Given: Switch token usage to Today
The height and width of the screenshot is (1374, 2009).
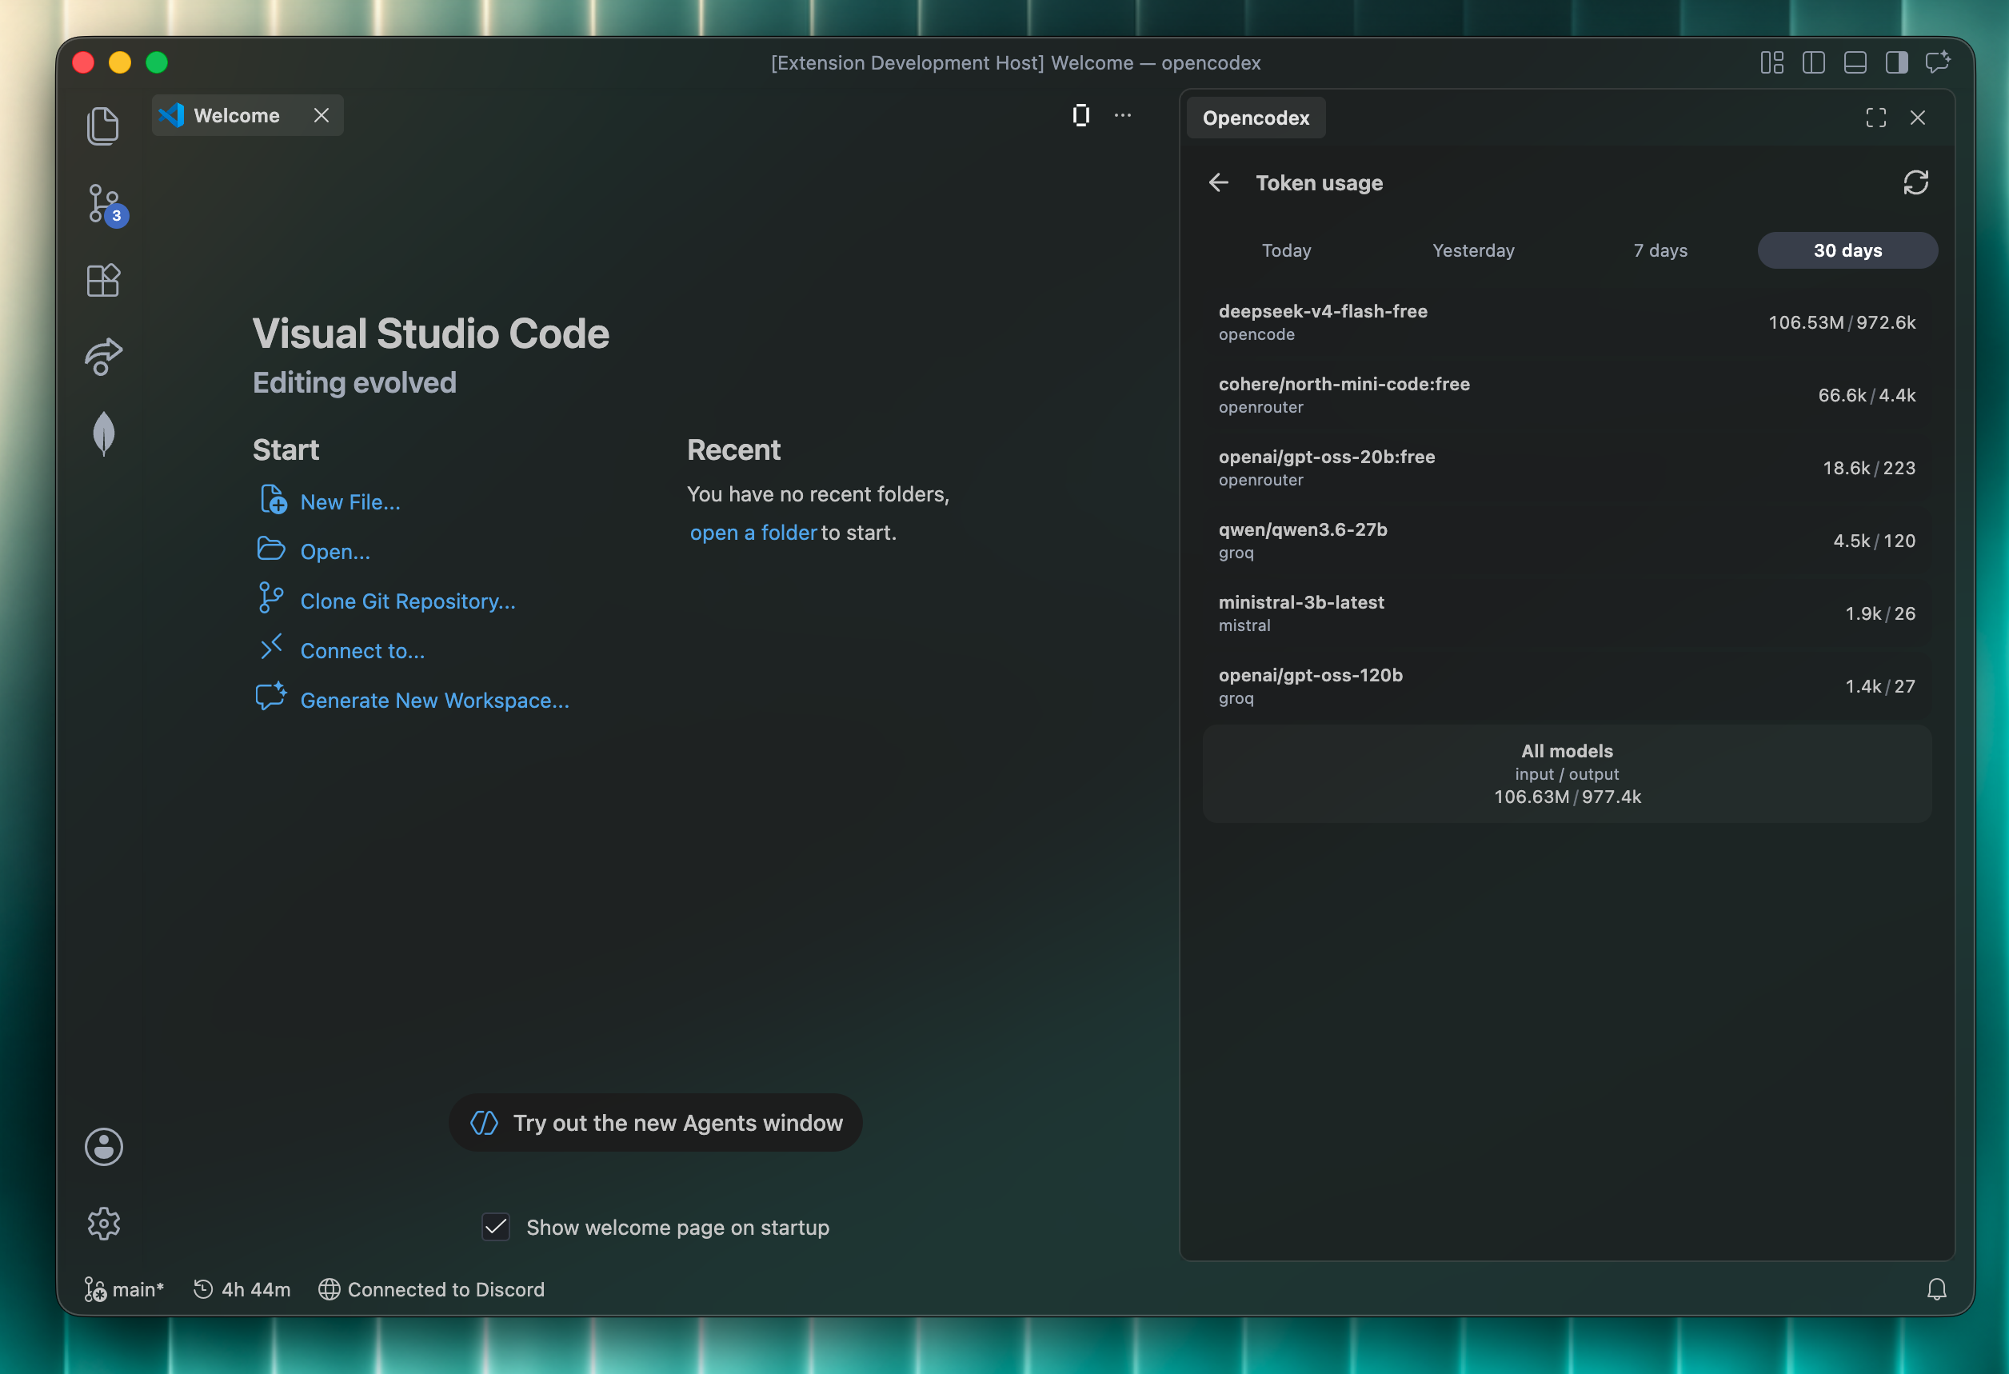Looking at the screenshot, I should click(1286, 250).
